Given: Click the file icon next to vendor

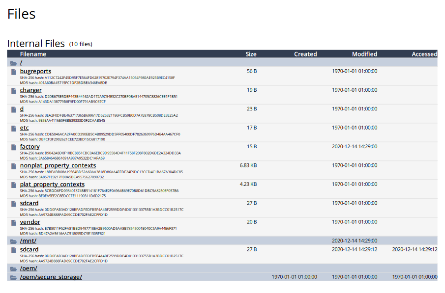Looking at the screenshot, I should [x=14, y=222].
